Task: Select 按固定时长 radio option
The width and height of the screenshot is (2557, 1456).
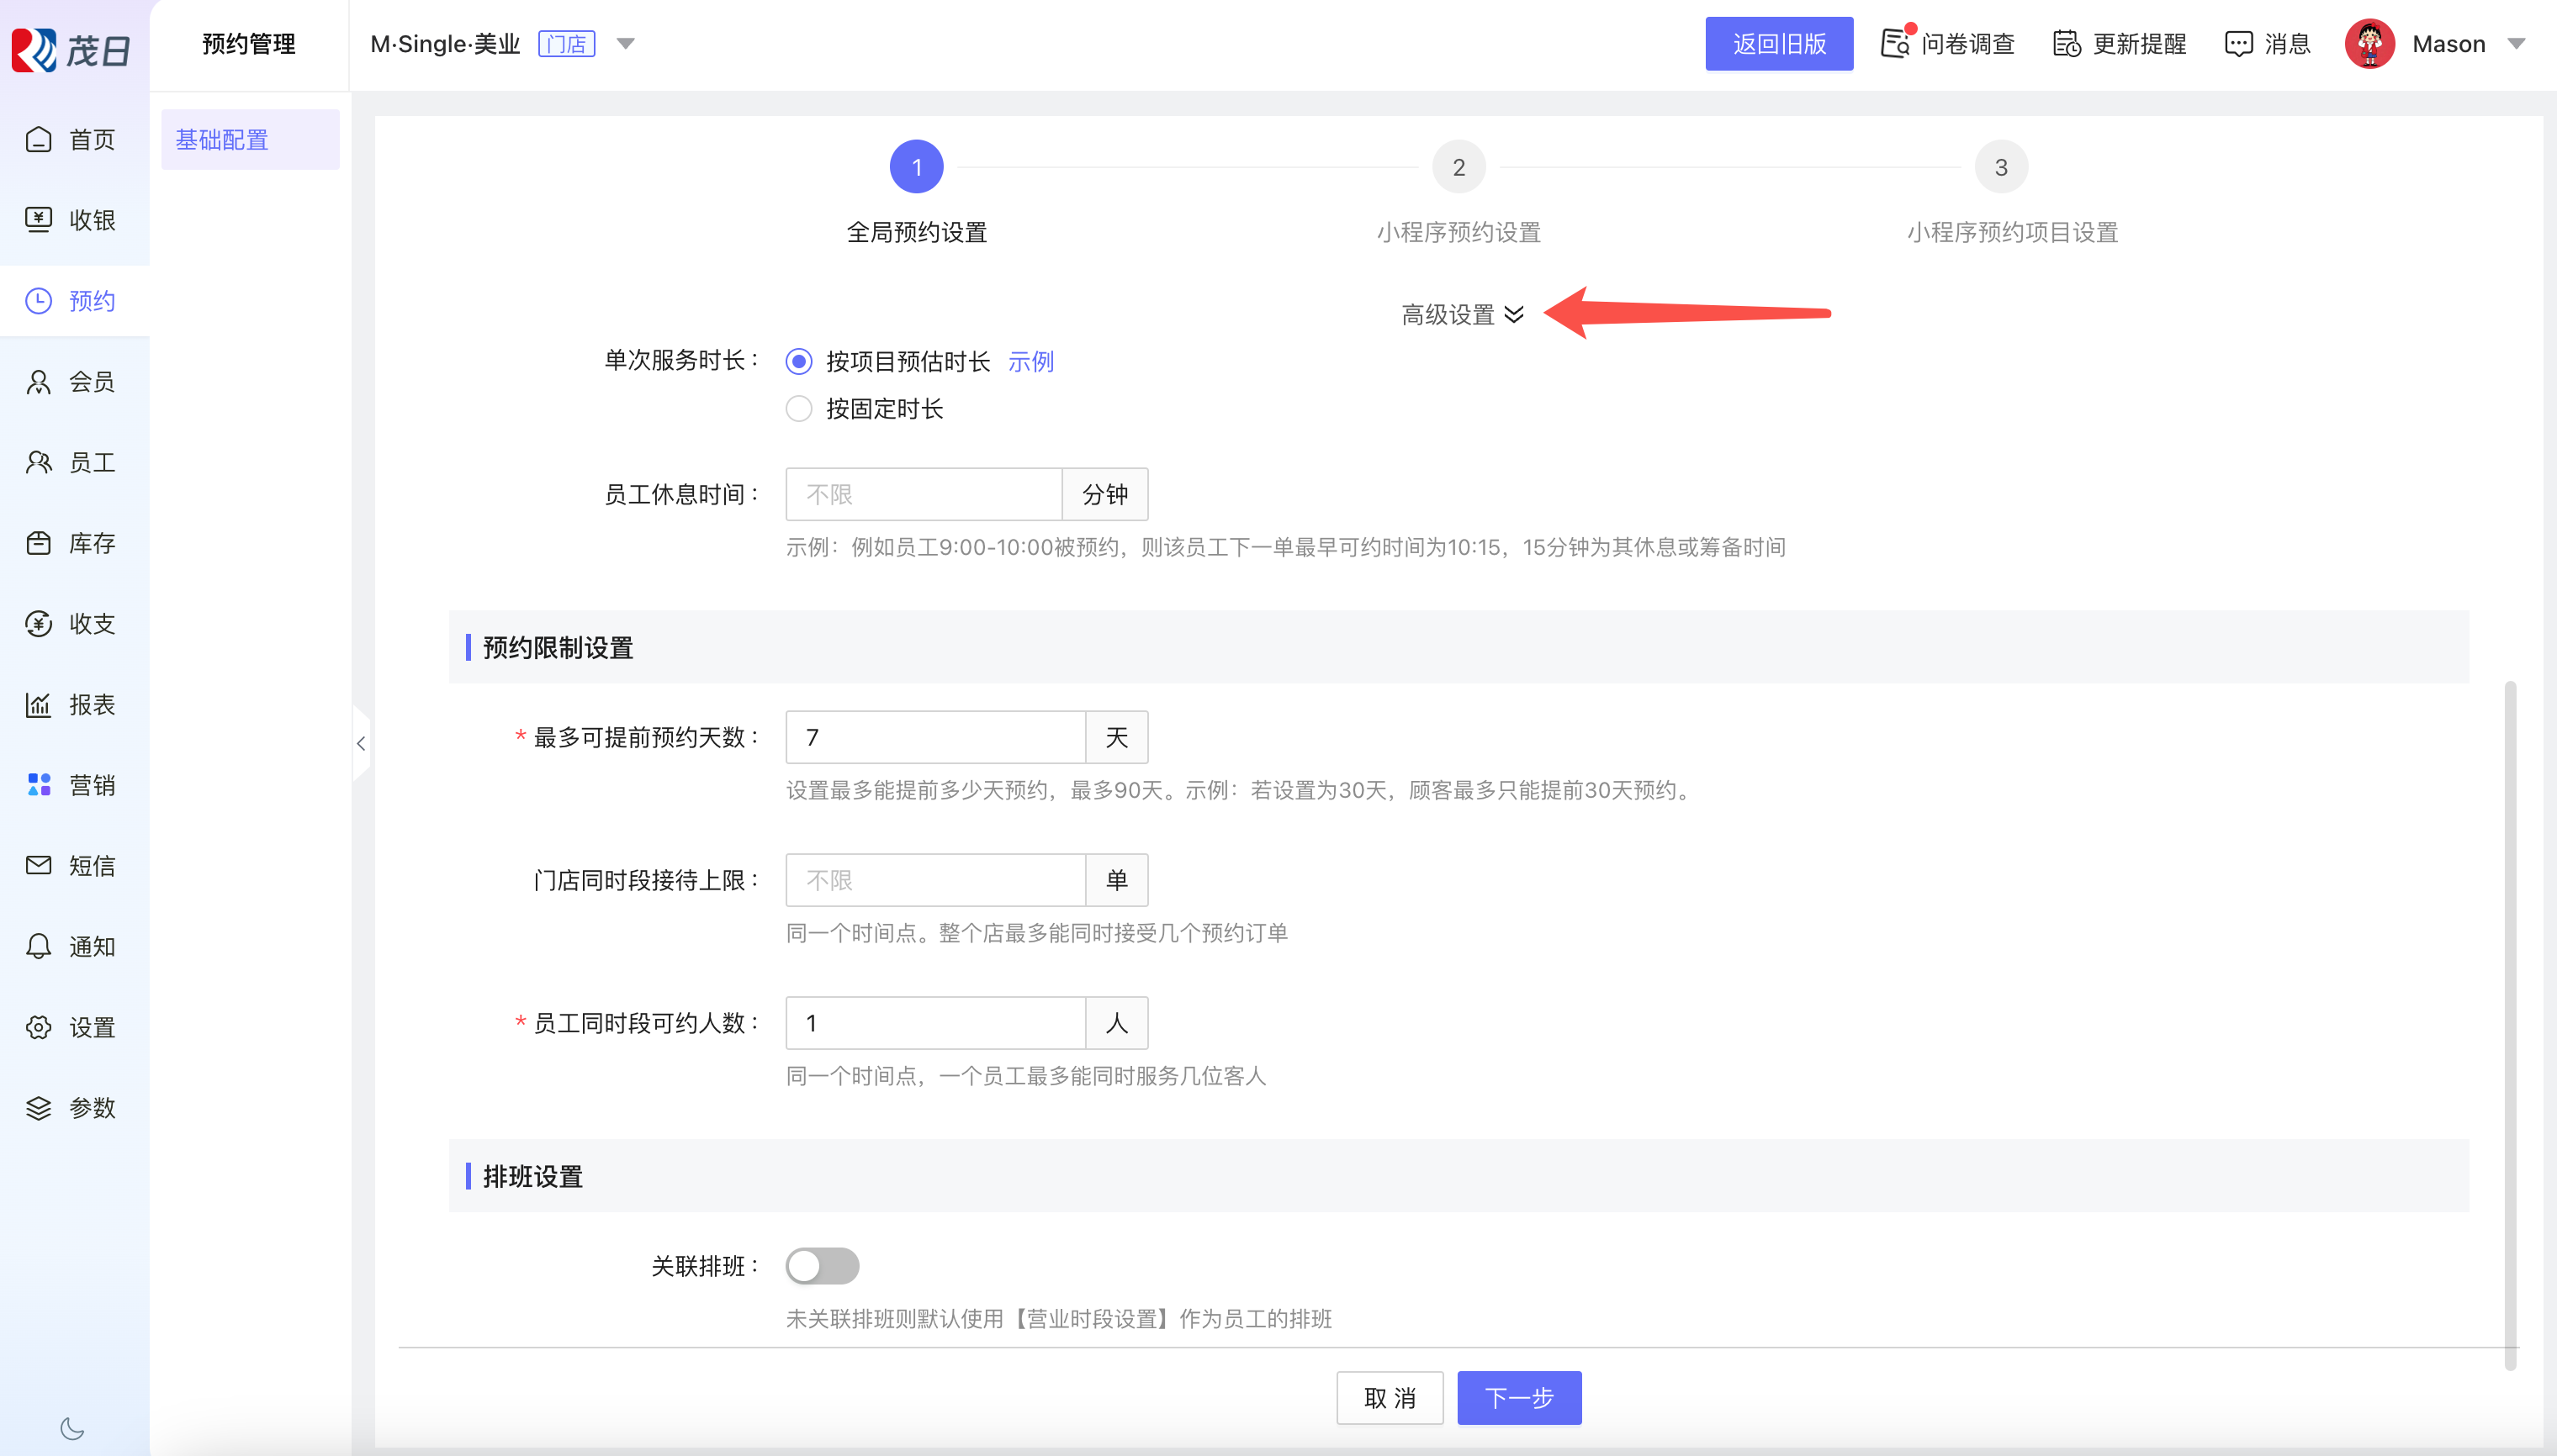Action: [x=798, y=409]
